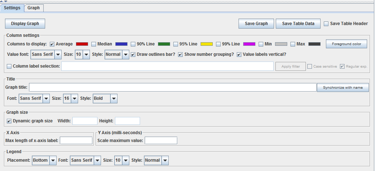Toggle Draw outlines bar checkbox

(x=133, y=54)
